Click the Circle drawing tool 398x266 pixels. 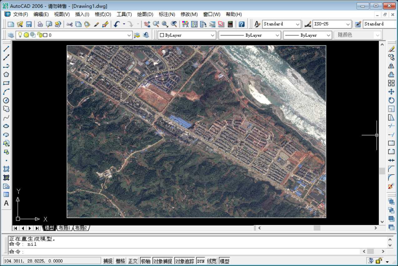[x=6, y=100]
